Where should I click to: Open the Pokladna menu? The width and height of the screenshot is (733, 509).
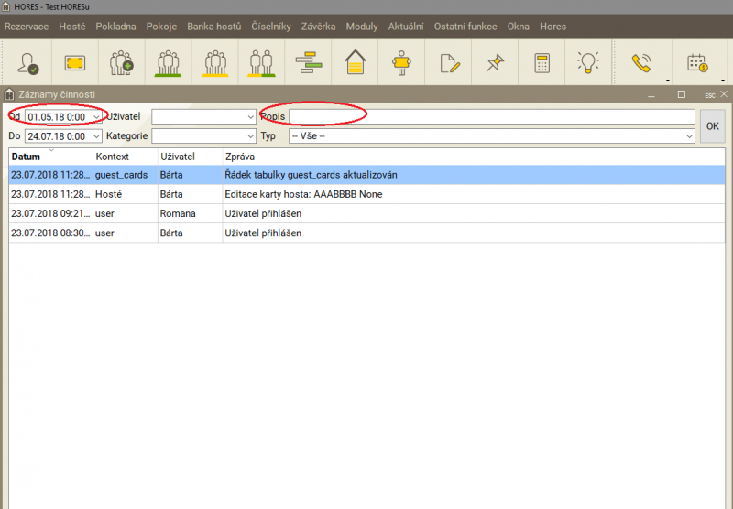[115, 27]
